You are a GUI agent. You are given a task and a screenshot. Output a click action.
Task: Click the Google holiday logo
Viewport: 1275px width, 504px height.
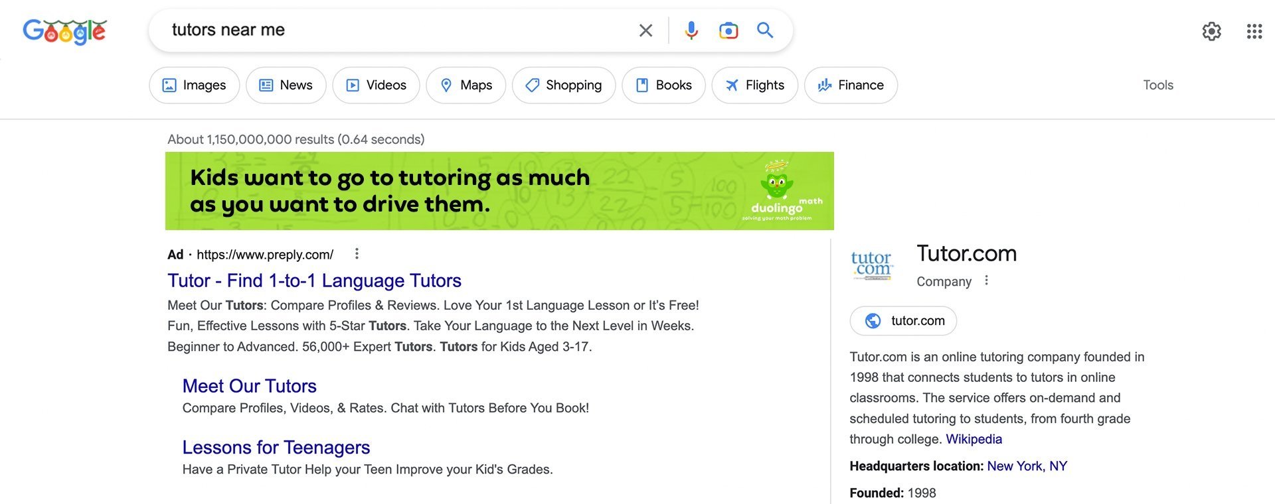[x=64, y=31]
